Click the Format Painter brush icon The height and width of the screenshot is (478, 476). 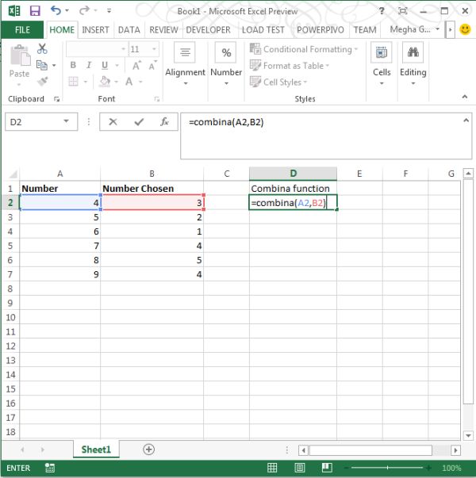(x=42, y=82)
